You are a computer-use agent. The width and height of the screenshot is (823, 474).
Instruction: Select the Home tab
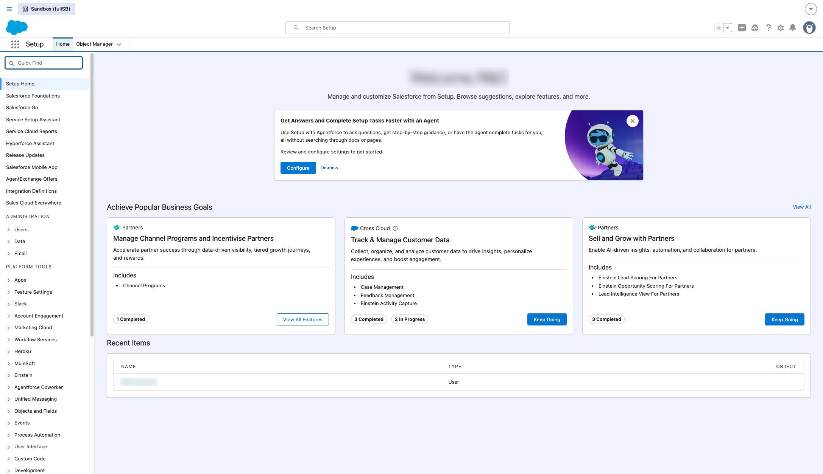click(63, 44)
